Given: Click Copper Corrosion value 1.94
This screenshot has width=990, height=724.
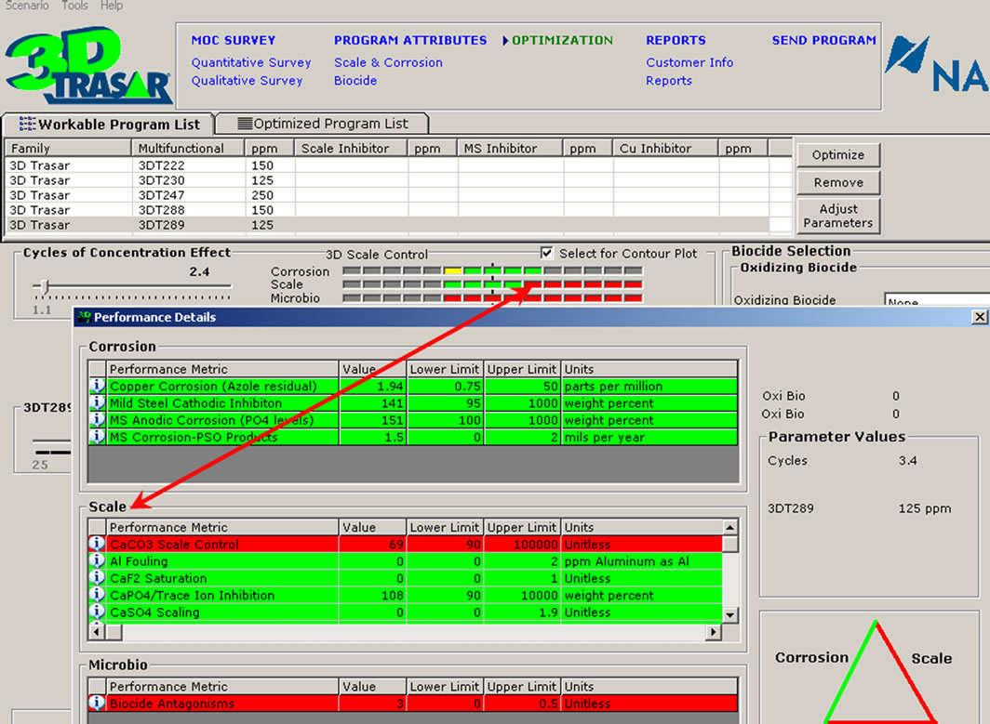Looking at the screenshot, I should pyautogui.click(x=372, y=386).
